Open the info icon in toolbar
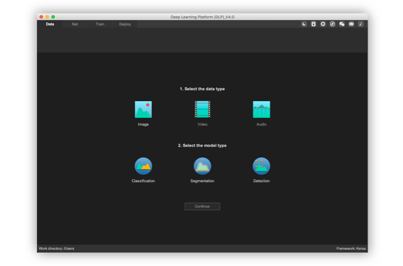 point(361,24)
